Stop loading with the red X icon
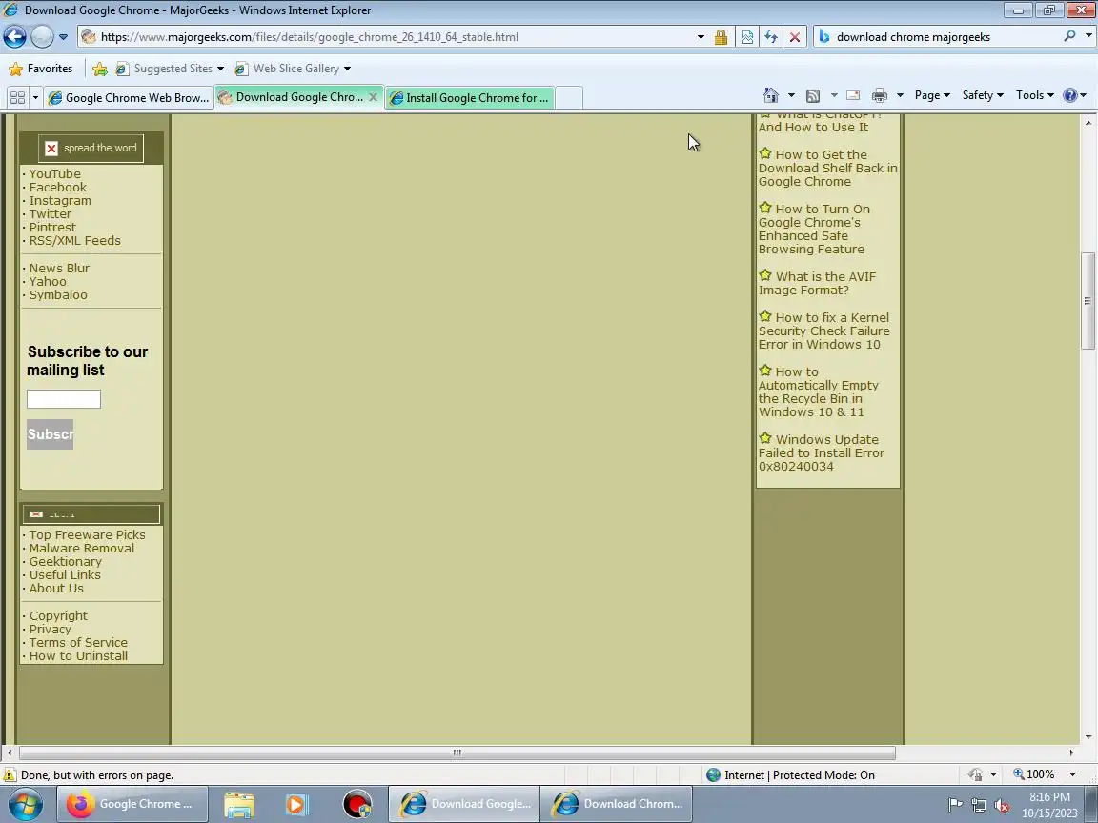 795,37
